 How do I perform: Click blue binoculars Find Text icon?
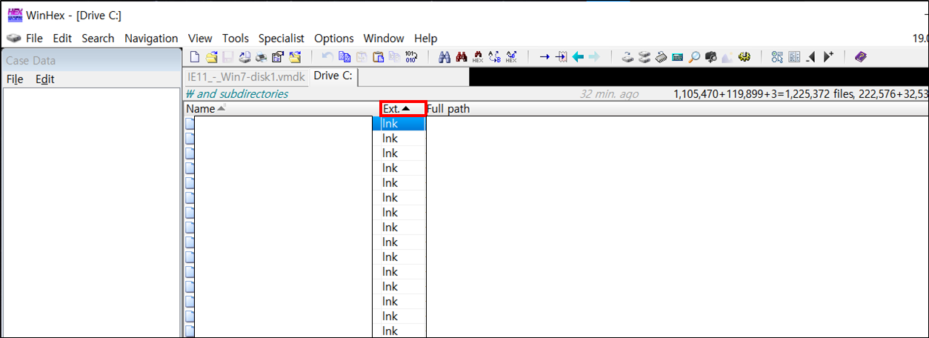pyautogui.click(x=444, y=56)
